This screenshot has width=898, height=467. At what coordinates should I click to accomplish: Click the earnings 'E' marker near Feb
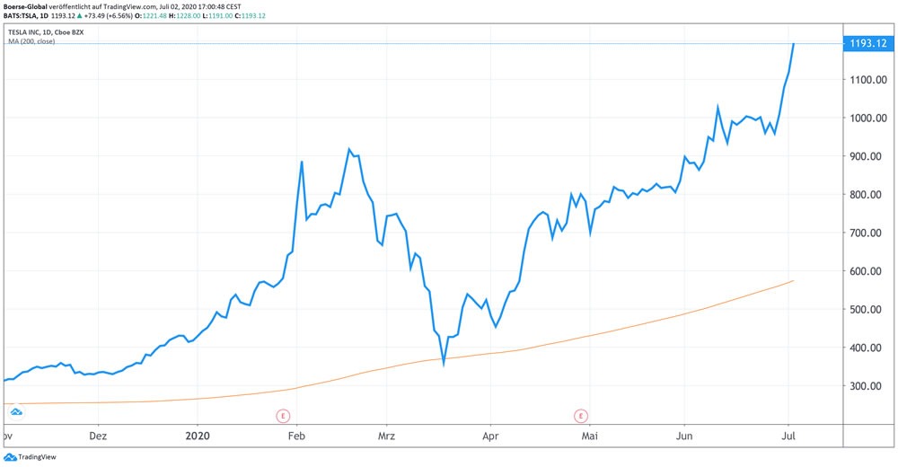[283, 415]
